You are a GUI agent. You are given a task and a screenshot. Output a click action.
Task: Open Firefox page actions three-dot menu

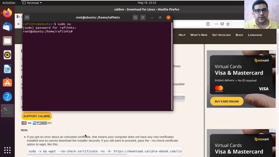tap(216, 24)
